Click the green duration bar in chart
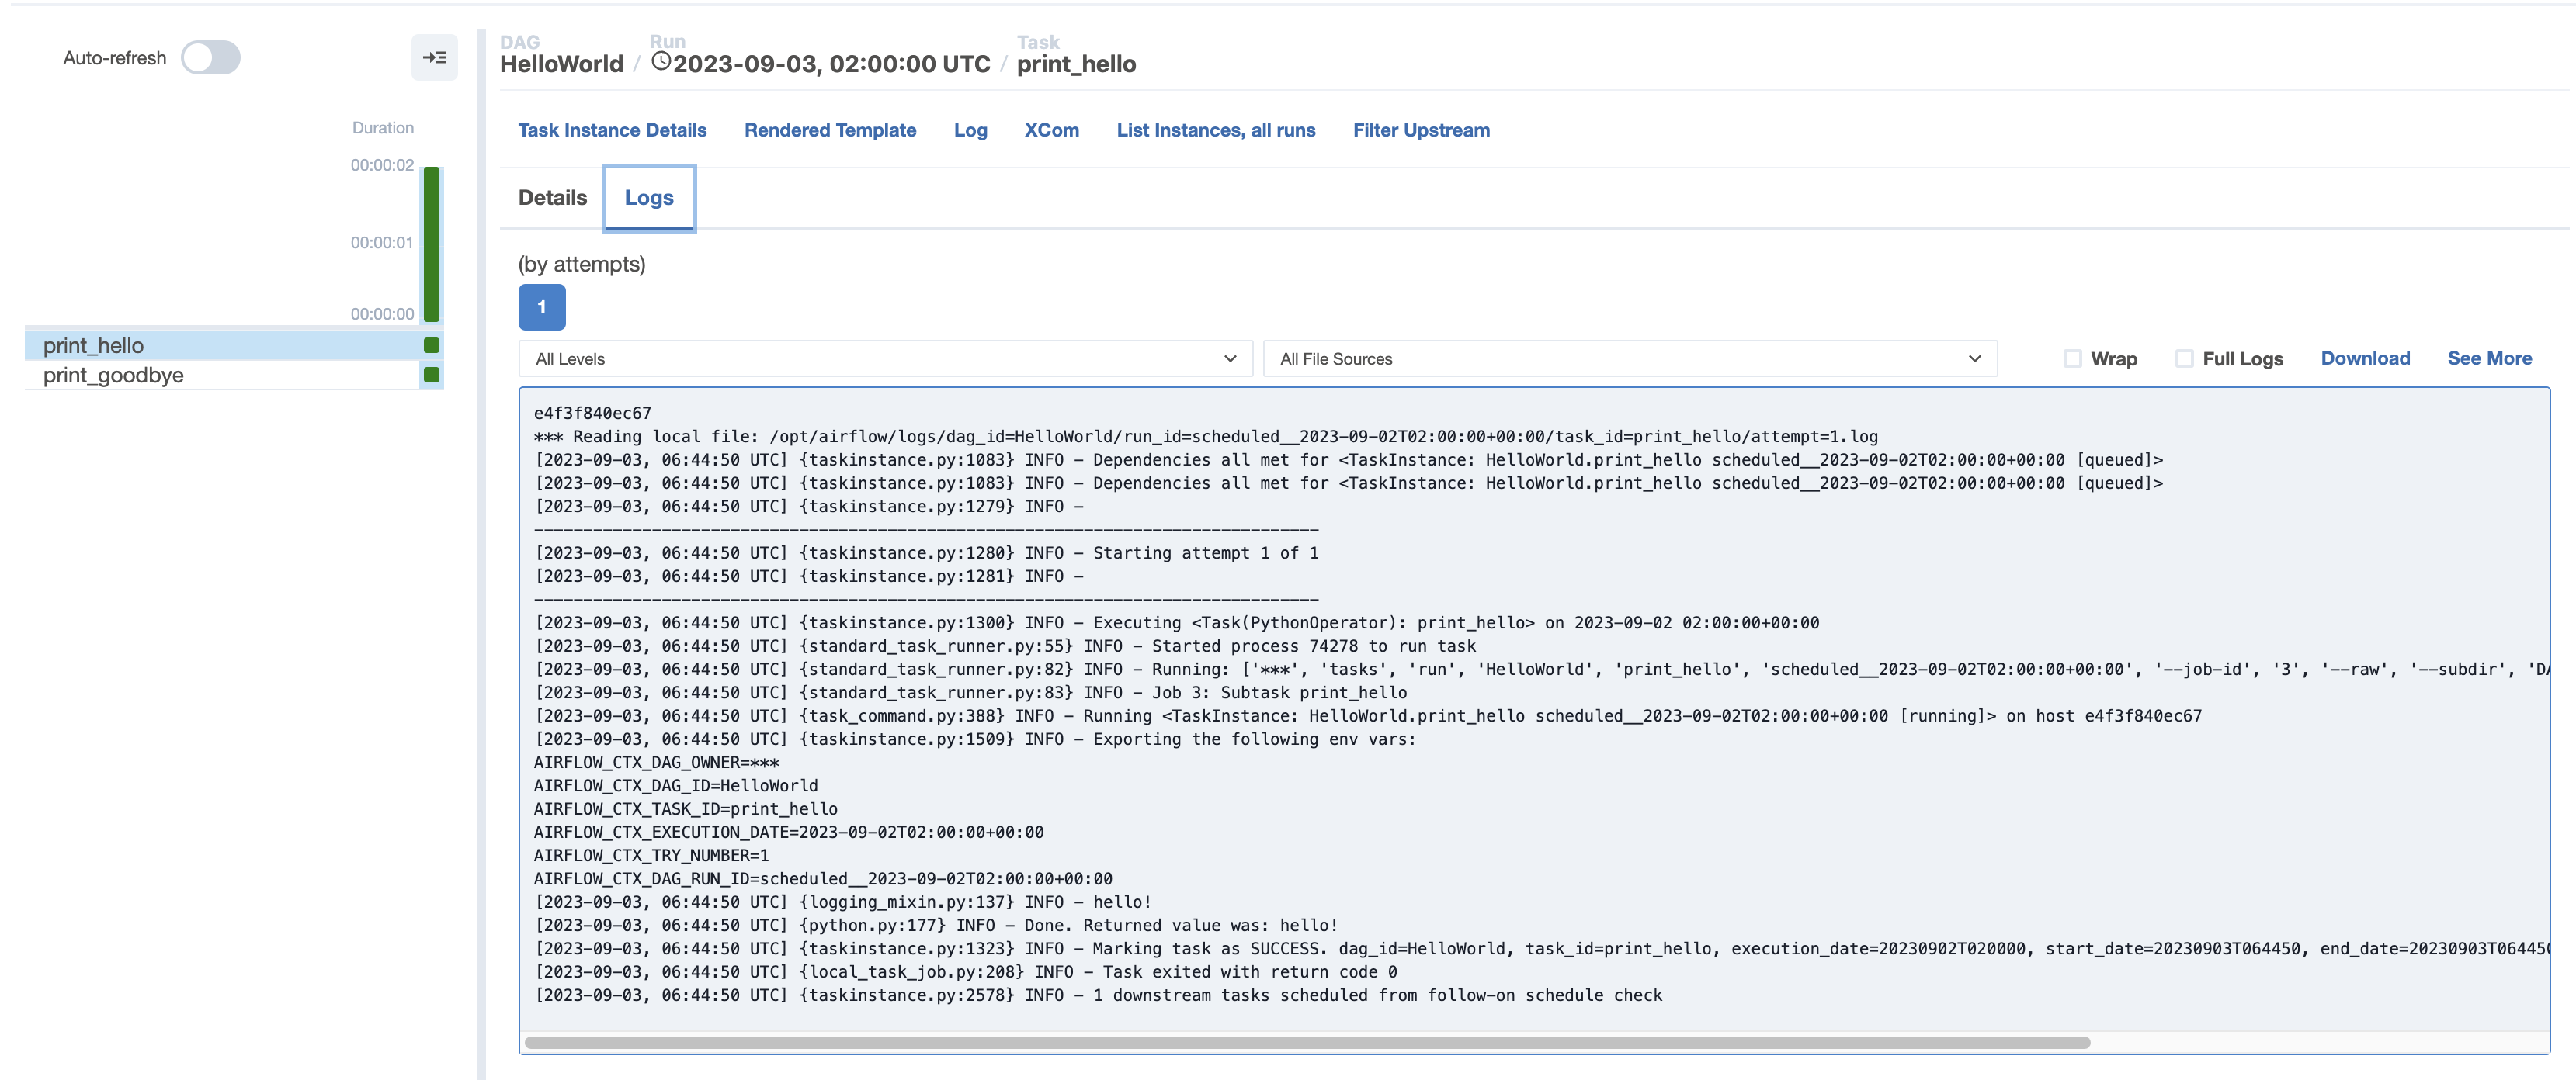This screenshot has height=1080, width=2576. pos(432,244)
